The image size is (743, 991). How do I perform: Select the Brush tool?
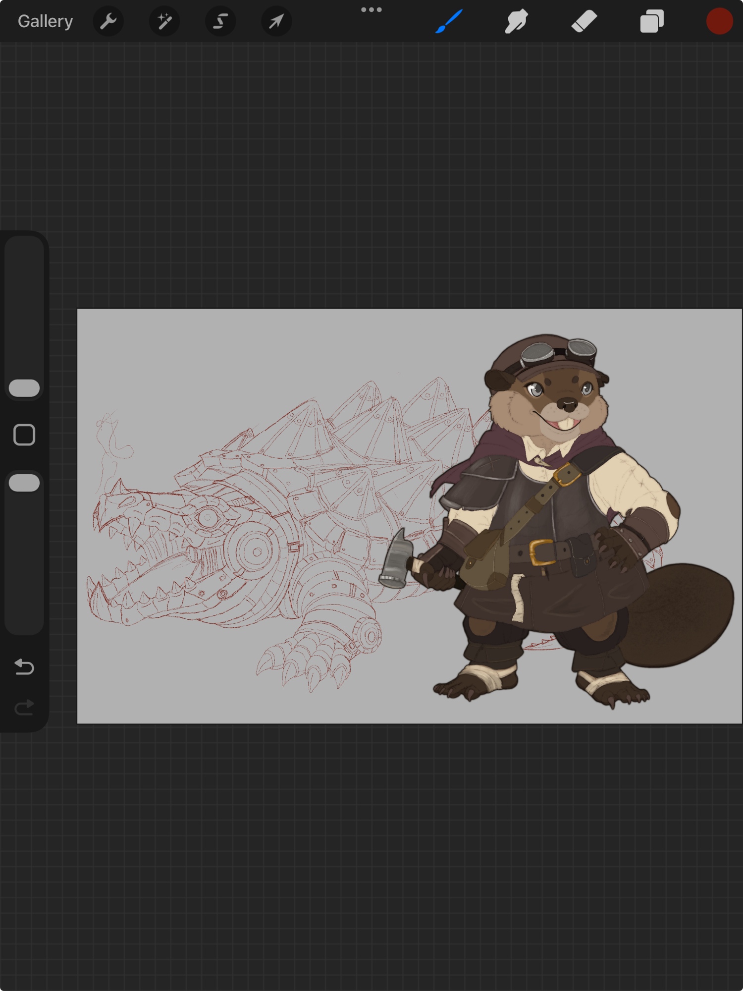449,21
